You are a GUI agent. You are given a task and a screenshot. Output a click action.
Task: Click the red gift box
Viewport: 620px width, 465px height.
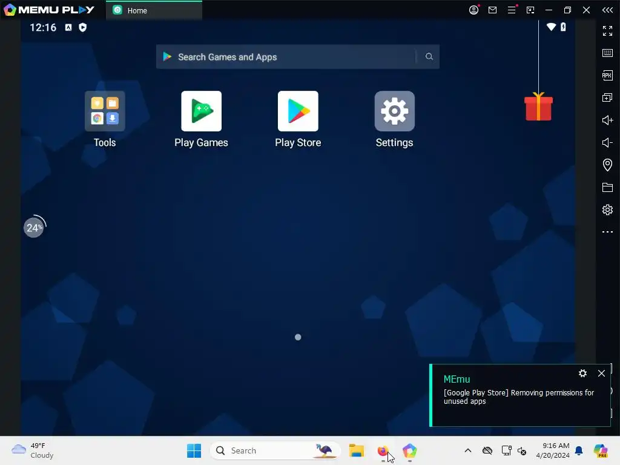click(538, 107)
